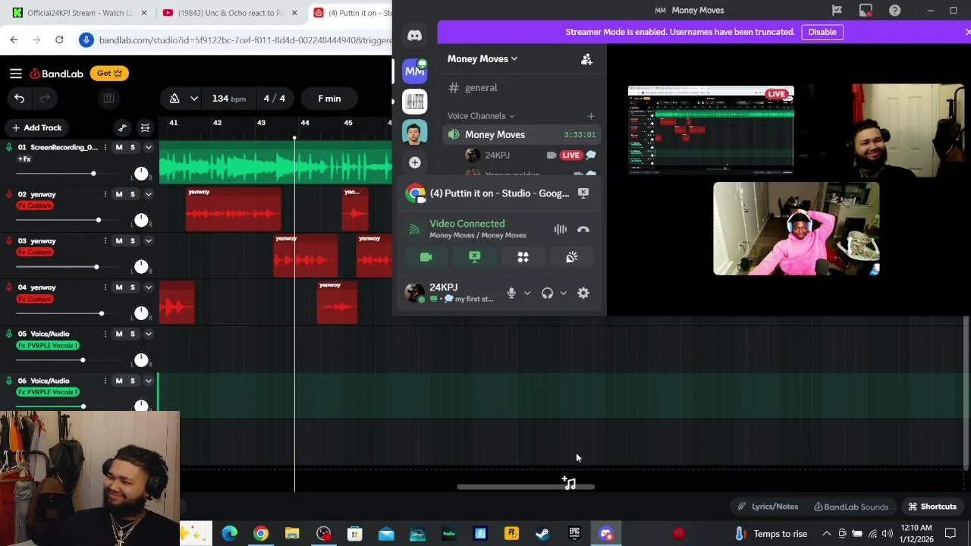Click the Chrome reload button
Screen dimensions: 971x546
(59, 39)
